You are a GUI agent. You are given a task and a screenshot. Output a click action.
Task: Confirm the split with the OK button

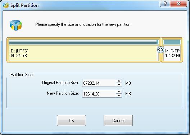point(72,121)
